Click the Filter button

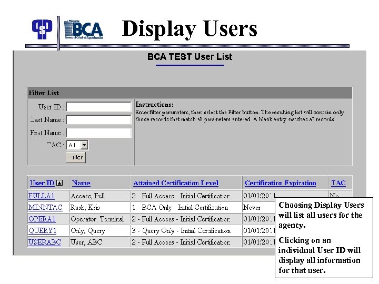click(x=76, y=157)
